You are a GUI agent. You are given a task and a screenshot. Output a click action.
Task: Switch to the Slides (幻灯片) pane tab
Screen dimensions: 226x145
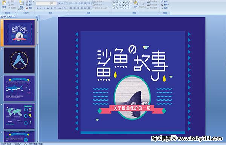pyautogui.click(x=4, y=17)
